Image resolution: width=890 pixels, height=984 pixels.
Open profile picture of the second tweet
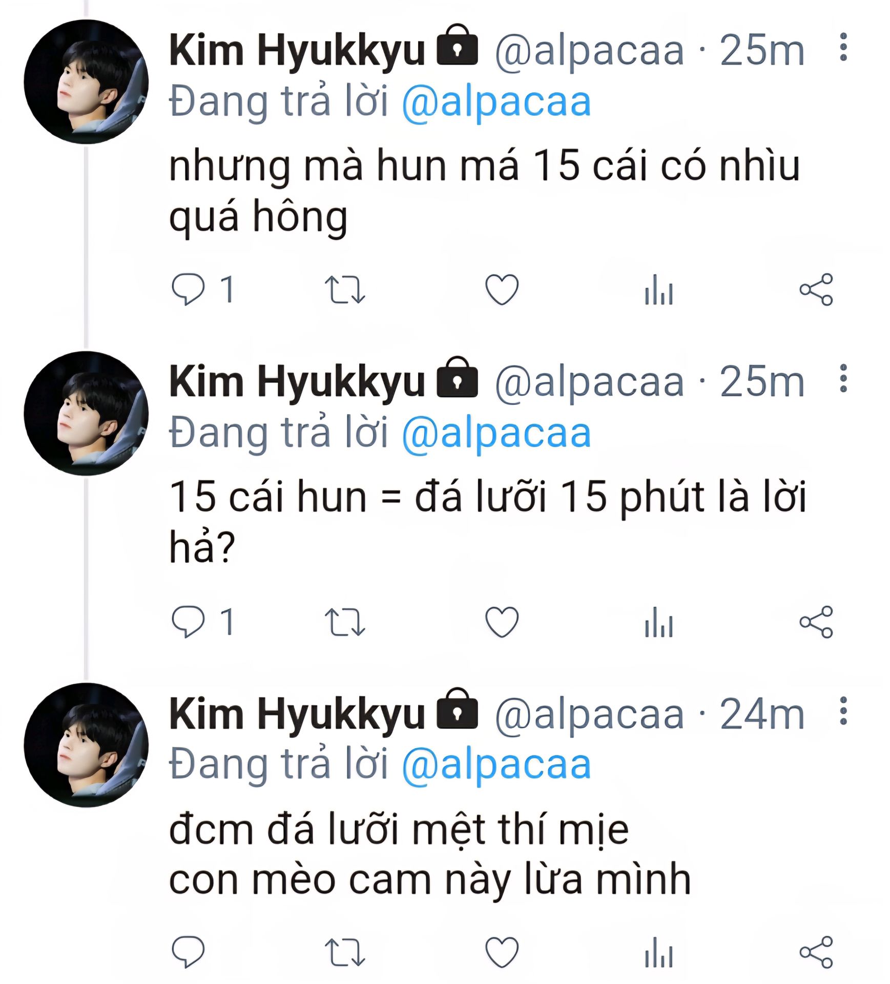point(86,413)
